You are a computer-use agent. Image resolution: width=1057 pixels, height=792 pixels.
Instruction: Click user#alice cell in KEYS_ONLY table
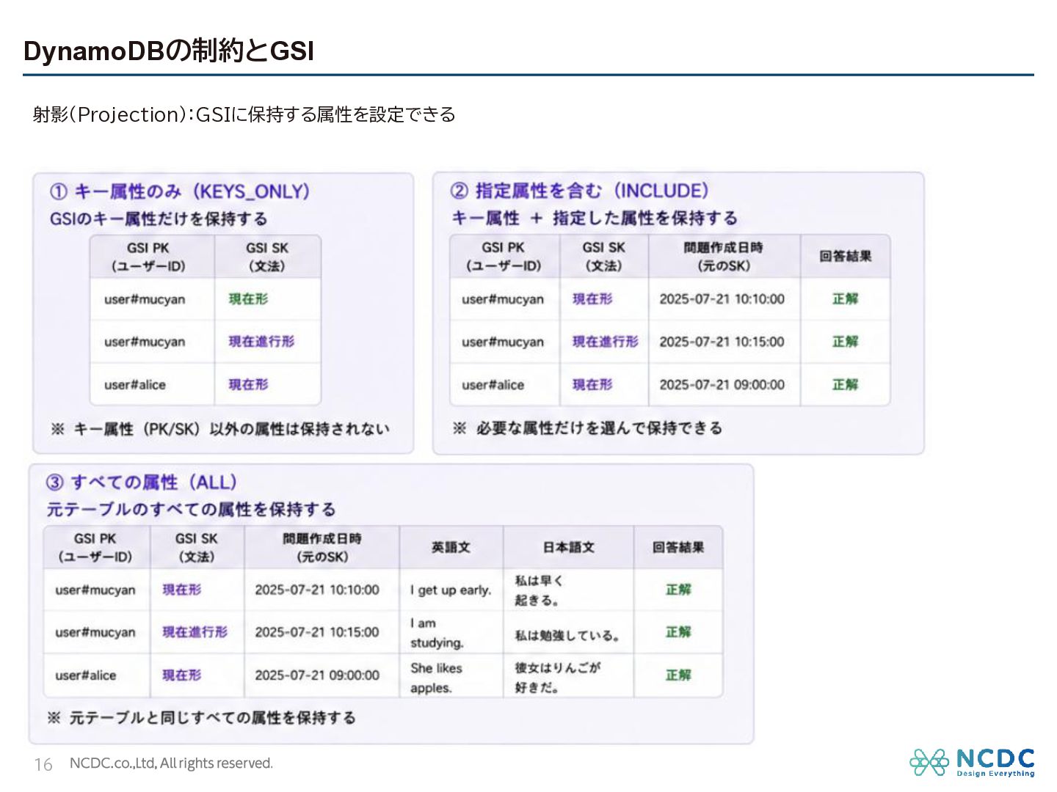pyautogui.click(x=135, y=384)
